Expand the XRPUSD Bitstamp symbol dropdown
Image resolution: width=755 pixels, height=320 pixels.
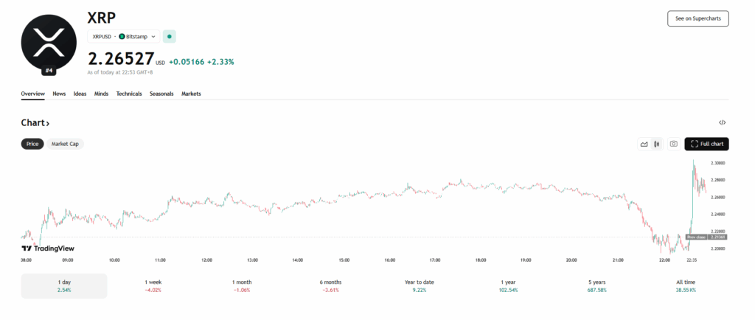[x=122, y=36]
